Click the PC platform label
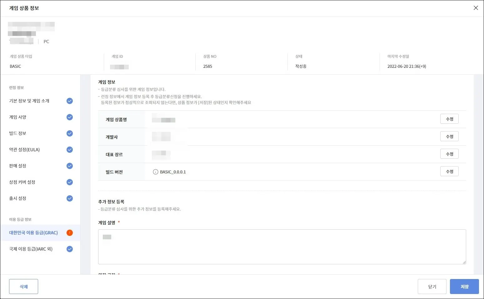This screenshot has width=484, height=299. pyautogui.click(x=46, y=42)
